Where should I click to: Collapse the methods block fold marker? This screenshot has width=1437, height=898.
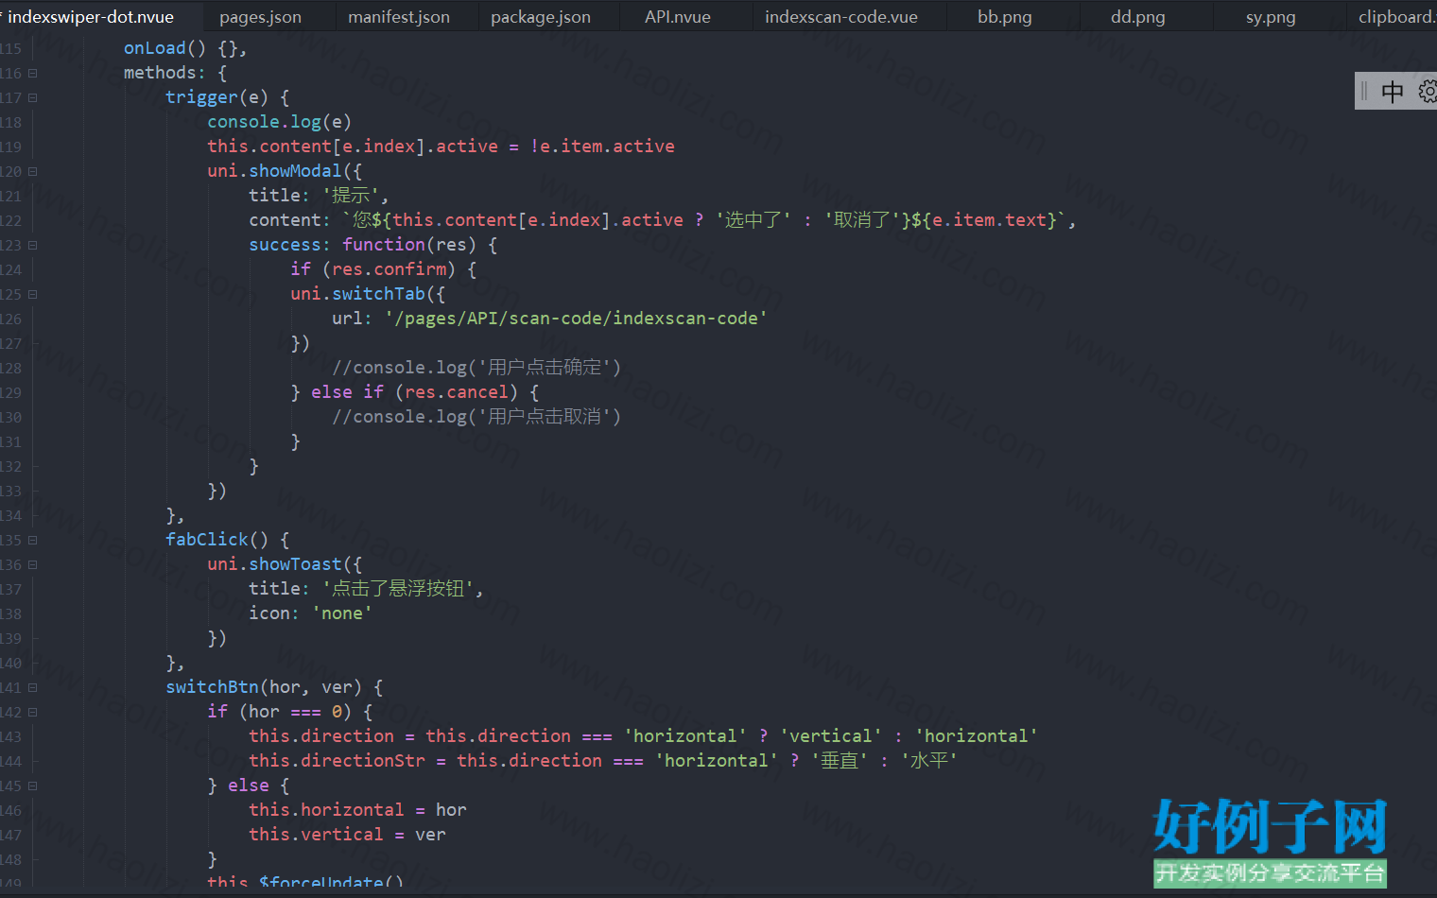[33, 73]
